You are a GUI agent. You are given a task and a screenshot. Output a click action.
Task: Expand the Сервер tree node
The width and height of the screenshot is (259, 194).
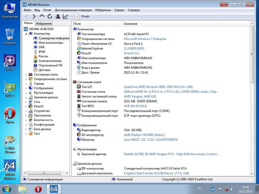tap(26, 84)
